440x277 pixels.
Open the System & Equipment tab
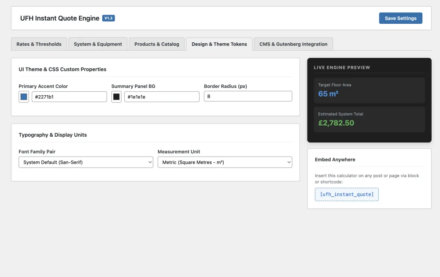[x=98, y=44]
